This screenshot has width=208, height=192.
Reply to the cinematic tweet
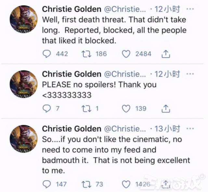pyautogui.click(x=46, y=184)
